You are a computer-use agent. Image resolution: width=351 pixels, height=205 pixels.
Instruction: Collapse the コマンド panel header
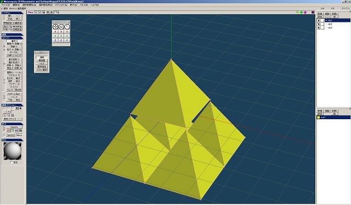point(12,38)
